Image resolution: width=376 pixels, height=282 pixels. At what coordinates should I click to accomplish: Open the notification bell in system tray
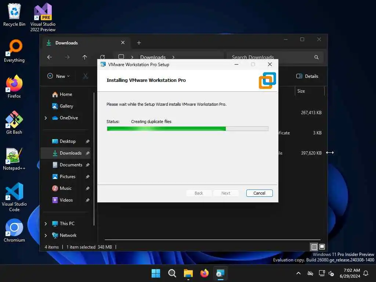[366, 273]
